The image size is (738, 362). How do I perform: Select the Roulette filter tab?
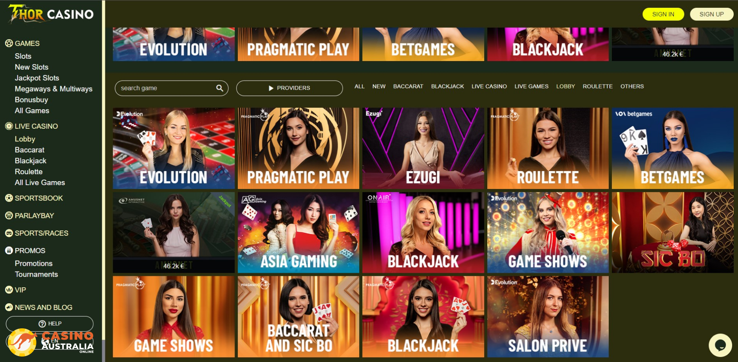tap(597, 86)
